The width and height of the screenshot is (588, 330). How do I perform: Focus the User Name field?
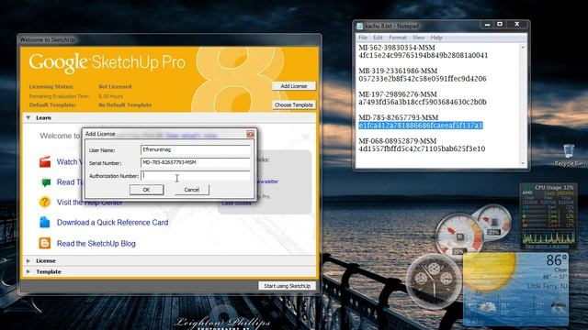[x=195, y=149]
